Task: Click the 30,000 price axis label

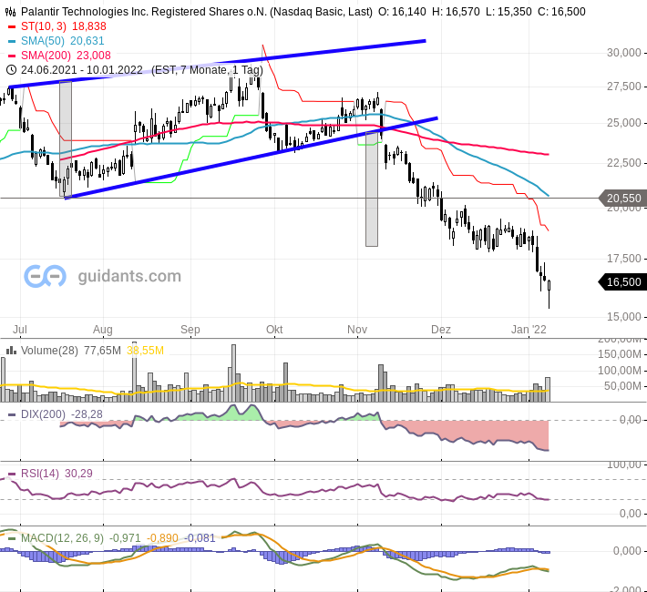Action: [623, 53]
